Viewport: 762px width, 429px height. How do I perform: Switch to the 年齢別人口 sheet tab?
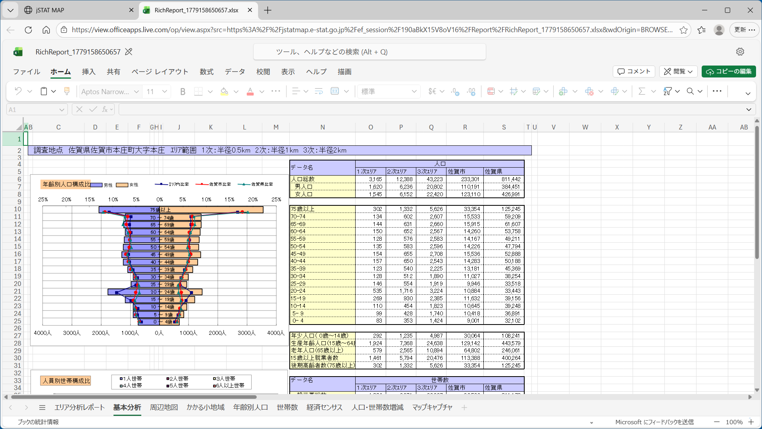[x=250, y=408]
